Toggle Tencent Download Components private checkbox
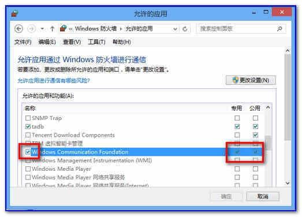The width and height of the screenshot is (302, 217). tap(237, 135)
